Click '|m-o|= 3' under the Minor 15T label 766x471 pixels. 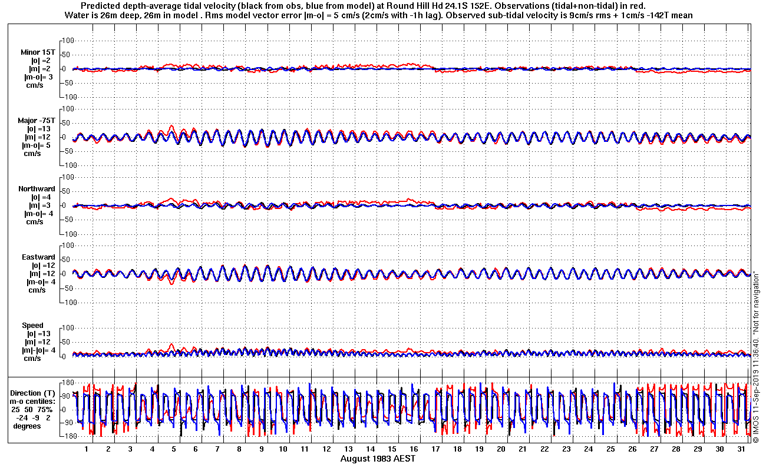click(39, 77)
